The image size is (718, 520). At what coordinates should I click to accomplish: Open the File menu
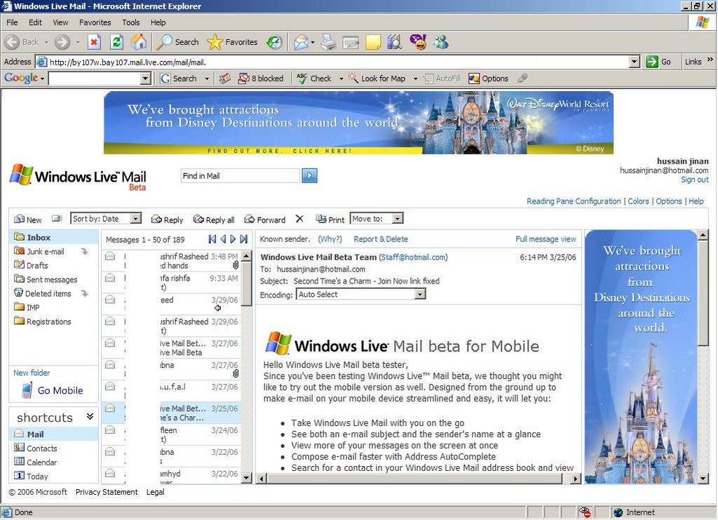(x=12, y=22)
